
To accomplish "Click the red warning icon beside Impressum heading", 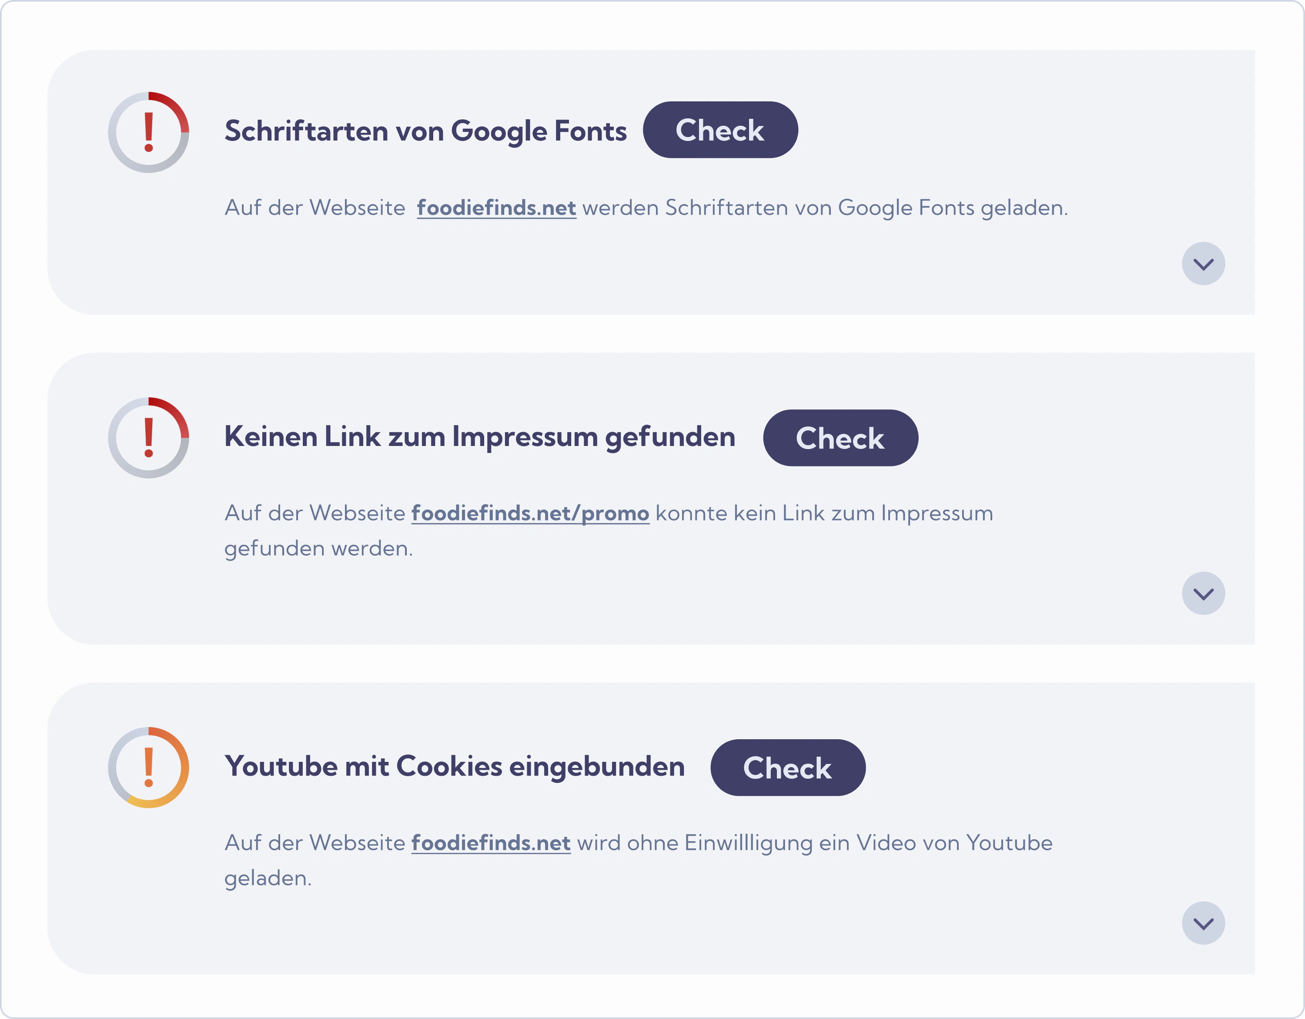I will [148, 437].
